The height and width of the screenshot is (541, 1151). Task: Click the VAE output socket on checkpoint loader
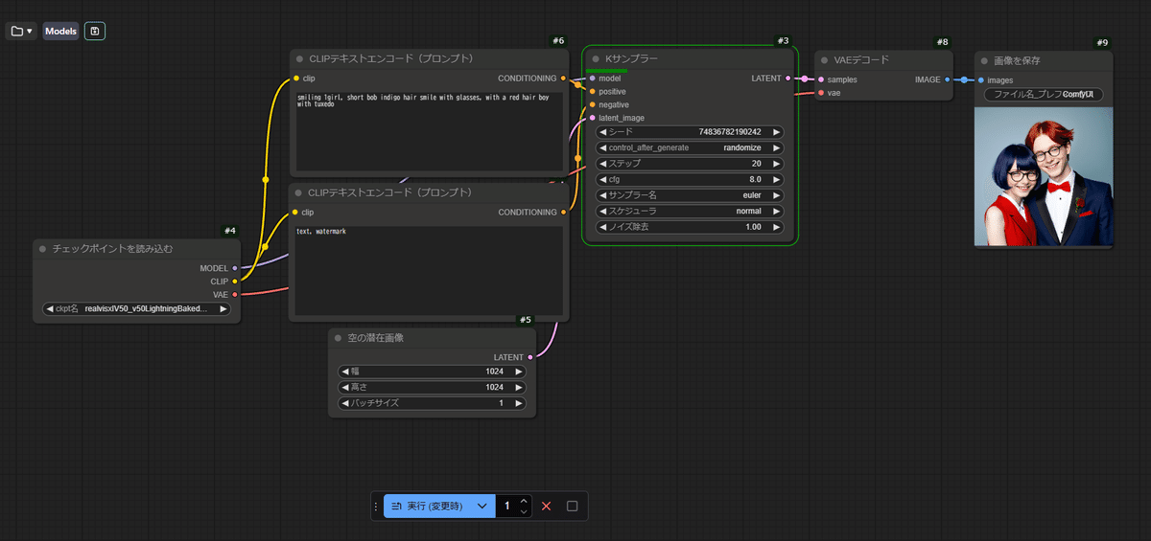click(235, 295)
